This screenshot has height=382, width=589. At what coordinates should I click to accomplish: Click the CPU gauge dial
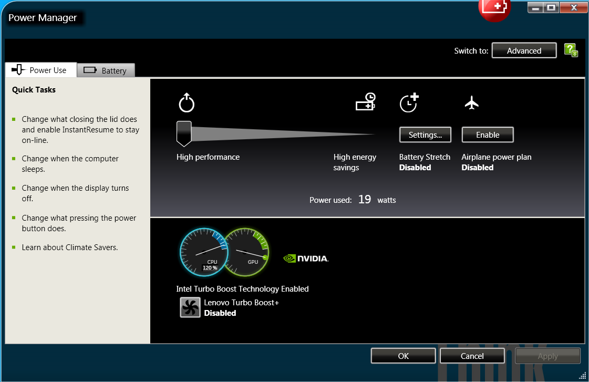point(204,252)
